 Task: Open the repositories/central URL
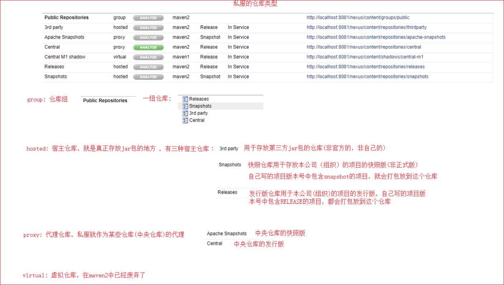(364, 47)
